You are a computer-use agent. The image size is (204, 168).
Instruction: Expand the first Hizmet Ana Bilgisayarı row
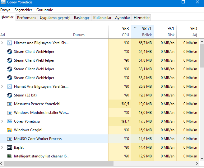pos(2,43)
